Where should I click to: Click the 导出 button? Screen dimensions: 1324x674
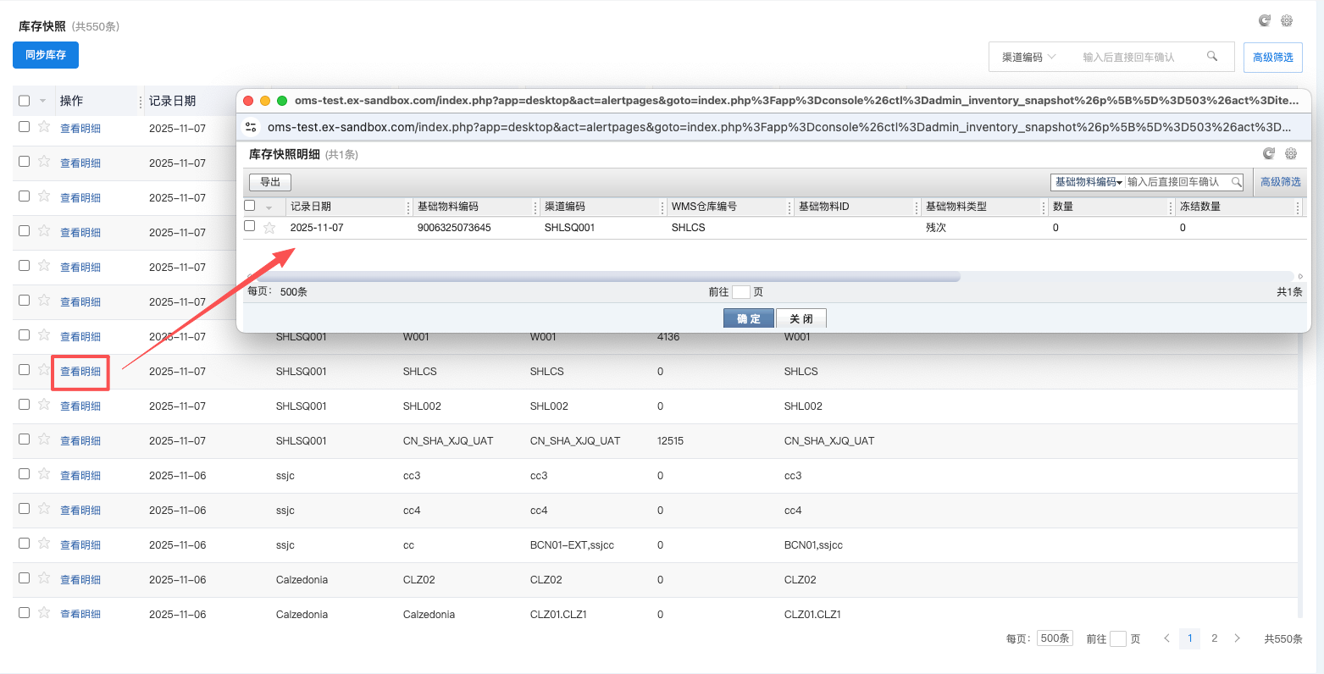tap(270, 182)
